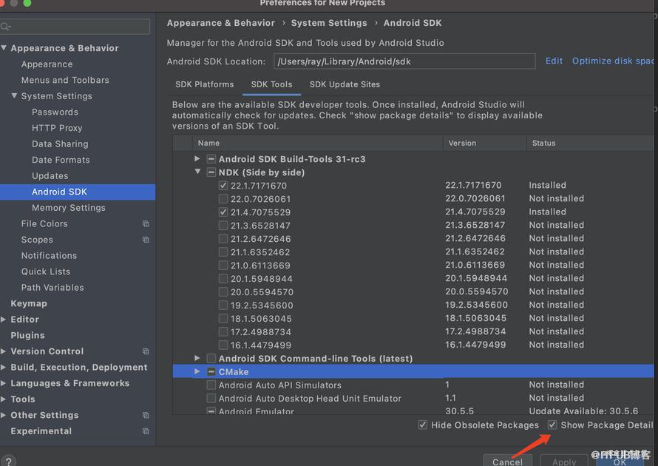Click the Android SDK Location path field
This screenshot has width=658, height=466.
(404, 61)
